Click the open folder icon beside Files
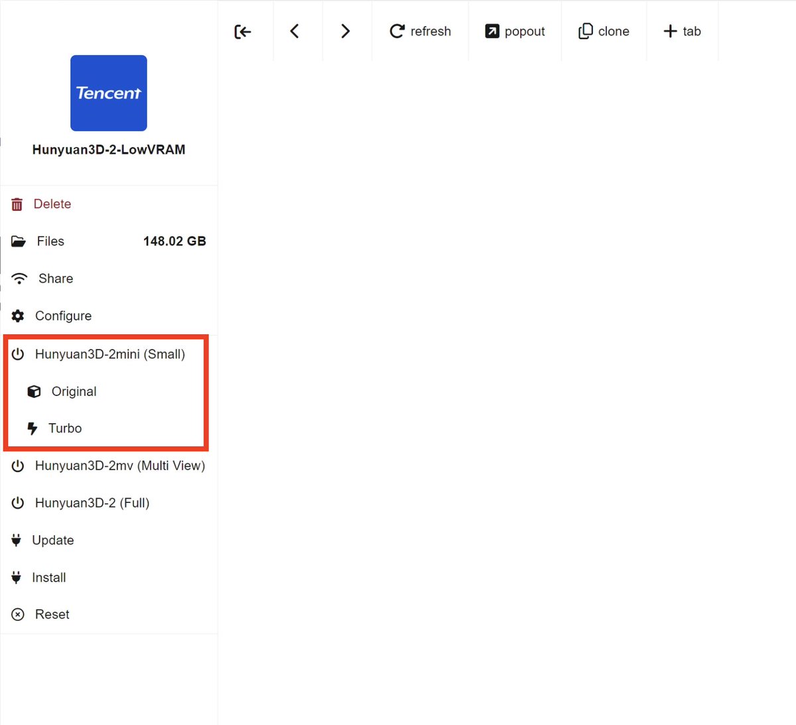The image size is (796, 725). (x=19, y=241)
